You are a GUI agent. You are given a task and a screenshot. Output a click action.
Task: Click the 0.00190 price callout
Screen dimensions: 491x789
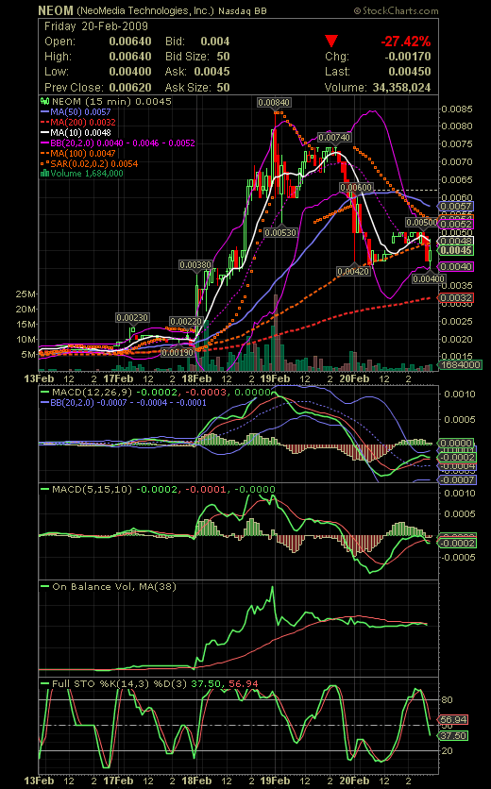click(178, 353)
